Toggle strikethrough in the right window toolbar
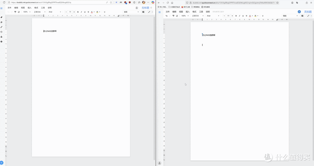Screen dimensions: 314x166 click(x=246, y=16)
